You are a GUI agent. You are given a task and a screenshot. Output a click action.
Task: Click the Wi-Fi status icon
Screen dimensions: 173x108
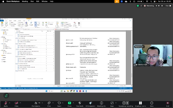pos(147,1)
